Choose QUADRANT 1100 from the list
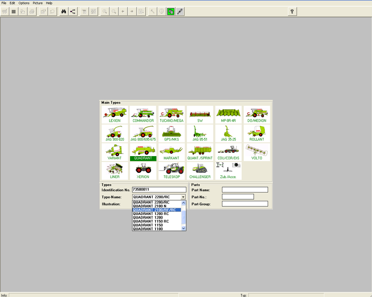372x297 pixels. pos(157,229)
